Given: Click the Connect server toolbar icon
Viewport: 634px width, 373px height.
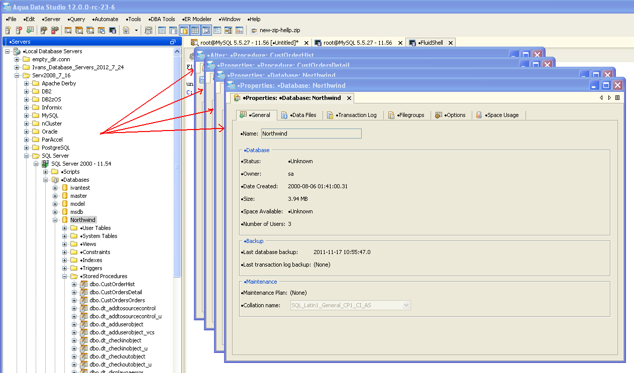Looking at the screenshot, I should click(44, 30).
